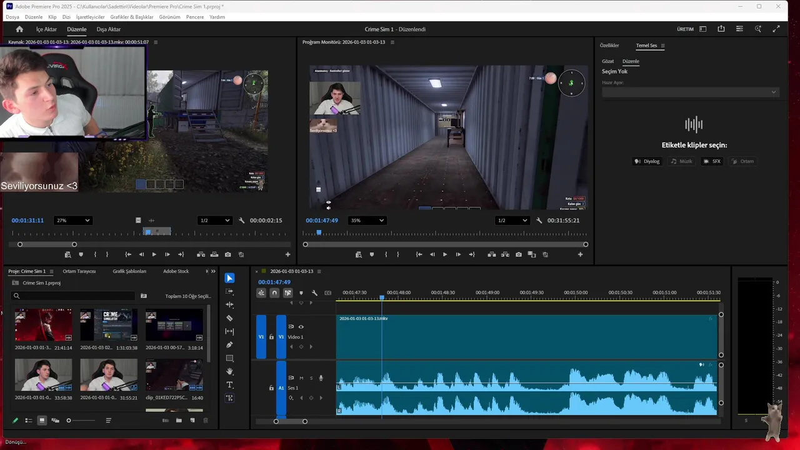Image resolution: width=800 pixels, height=450 pixels.
Task: Open the Program Monitor 35% zoom dropdown
Action: [367, 220]
